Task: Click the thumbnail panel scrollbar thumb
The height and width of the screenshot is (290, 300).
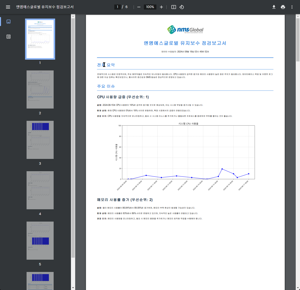Action: [x=73, y=138]
